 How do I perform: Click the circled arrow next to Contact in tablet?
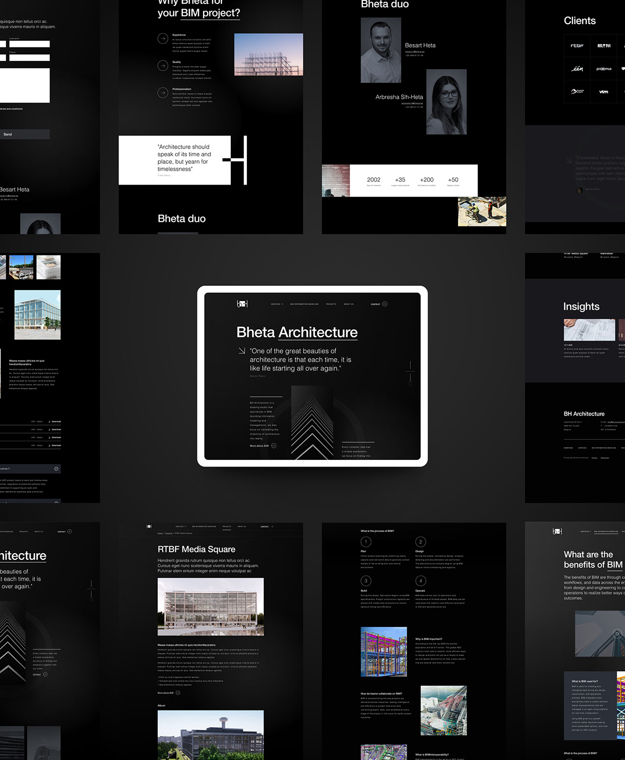click(385, 304)
